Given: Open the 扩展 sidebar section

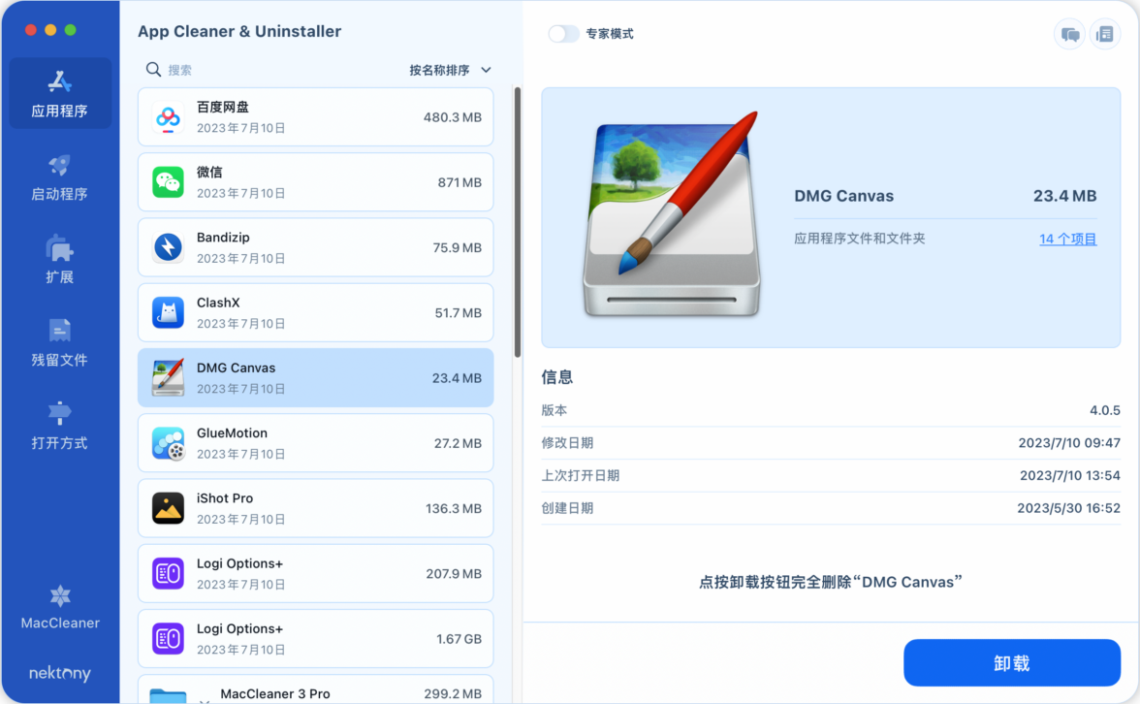Looking at the screenshot, I should [x=60, y=260].
